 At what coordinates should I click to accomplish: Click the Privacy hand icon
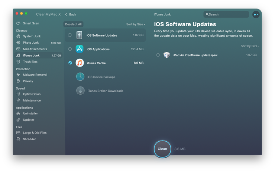tap(18, 81)
